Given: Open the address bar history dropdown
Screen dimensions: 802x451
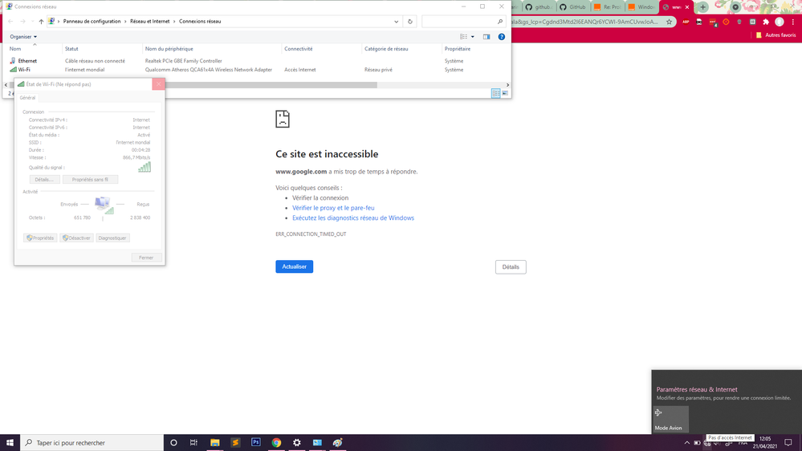Looking at the screenshot, I should click(x=397, y=22).
